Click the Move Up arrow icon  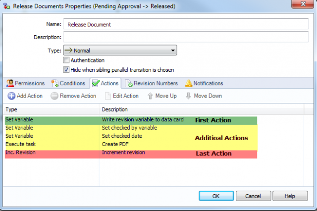tap(150, 96)
